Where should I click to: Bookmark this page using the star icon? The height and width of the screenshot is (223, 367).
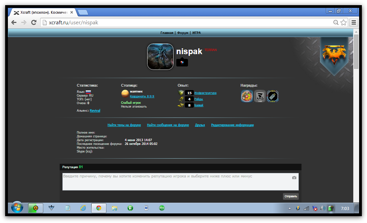344,23
